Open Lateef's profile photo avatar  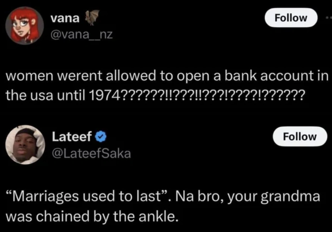pos(25,145)
